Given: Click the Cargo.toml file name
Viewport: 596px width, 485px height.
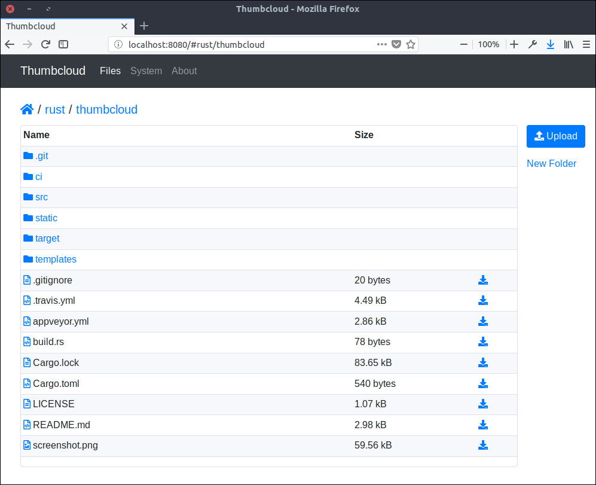Looking at the screenshot, I should pos(56,383).
